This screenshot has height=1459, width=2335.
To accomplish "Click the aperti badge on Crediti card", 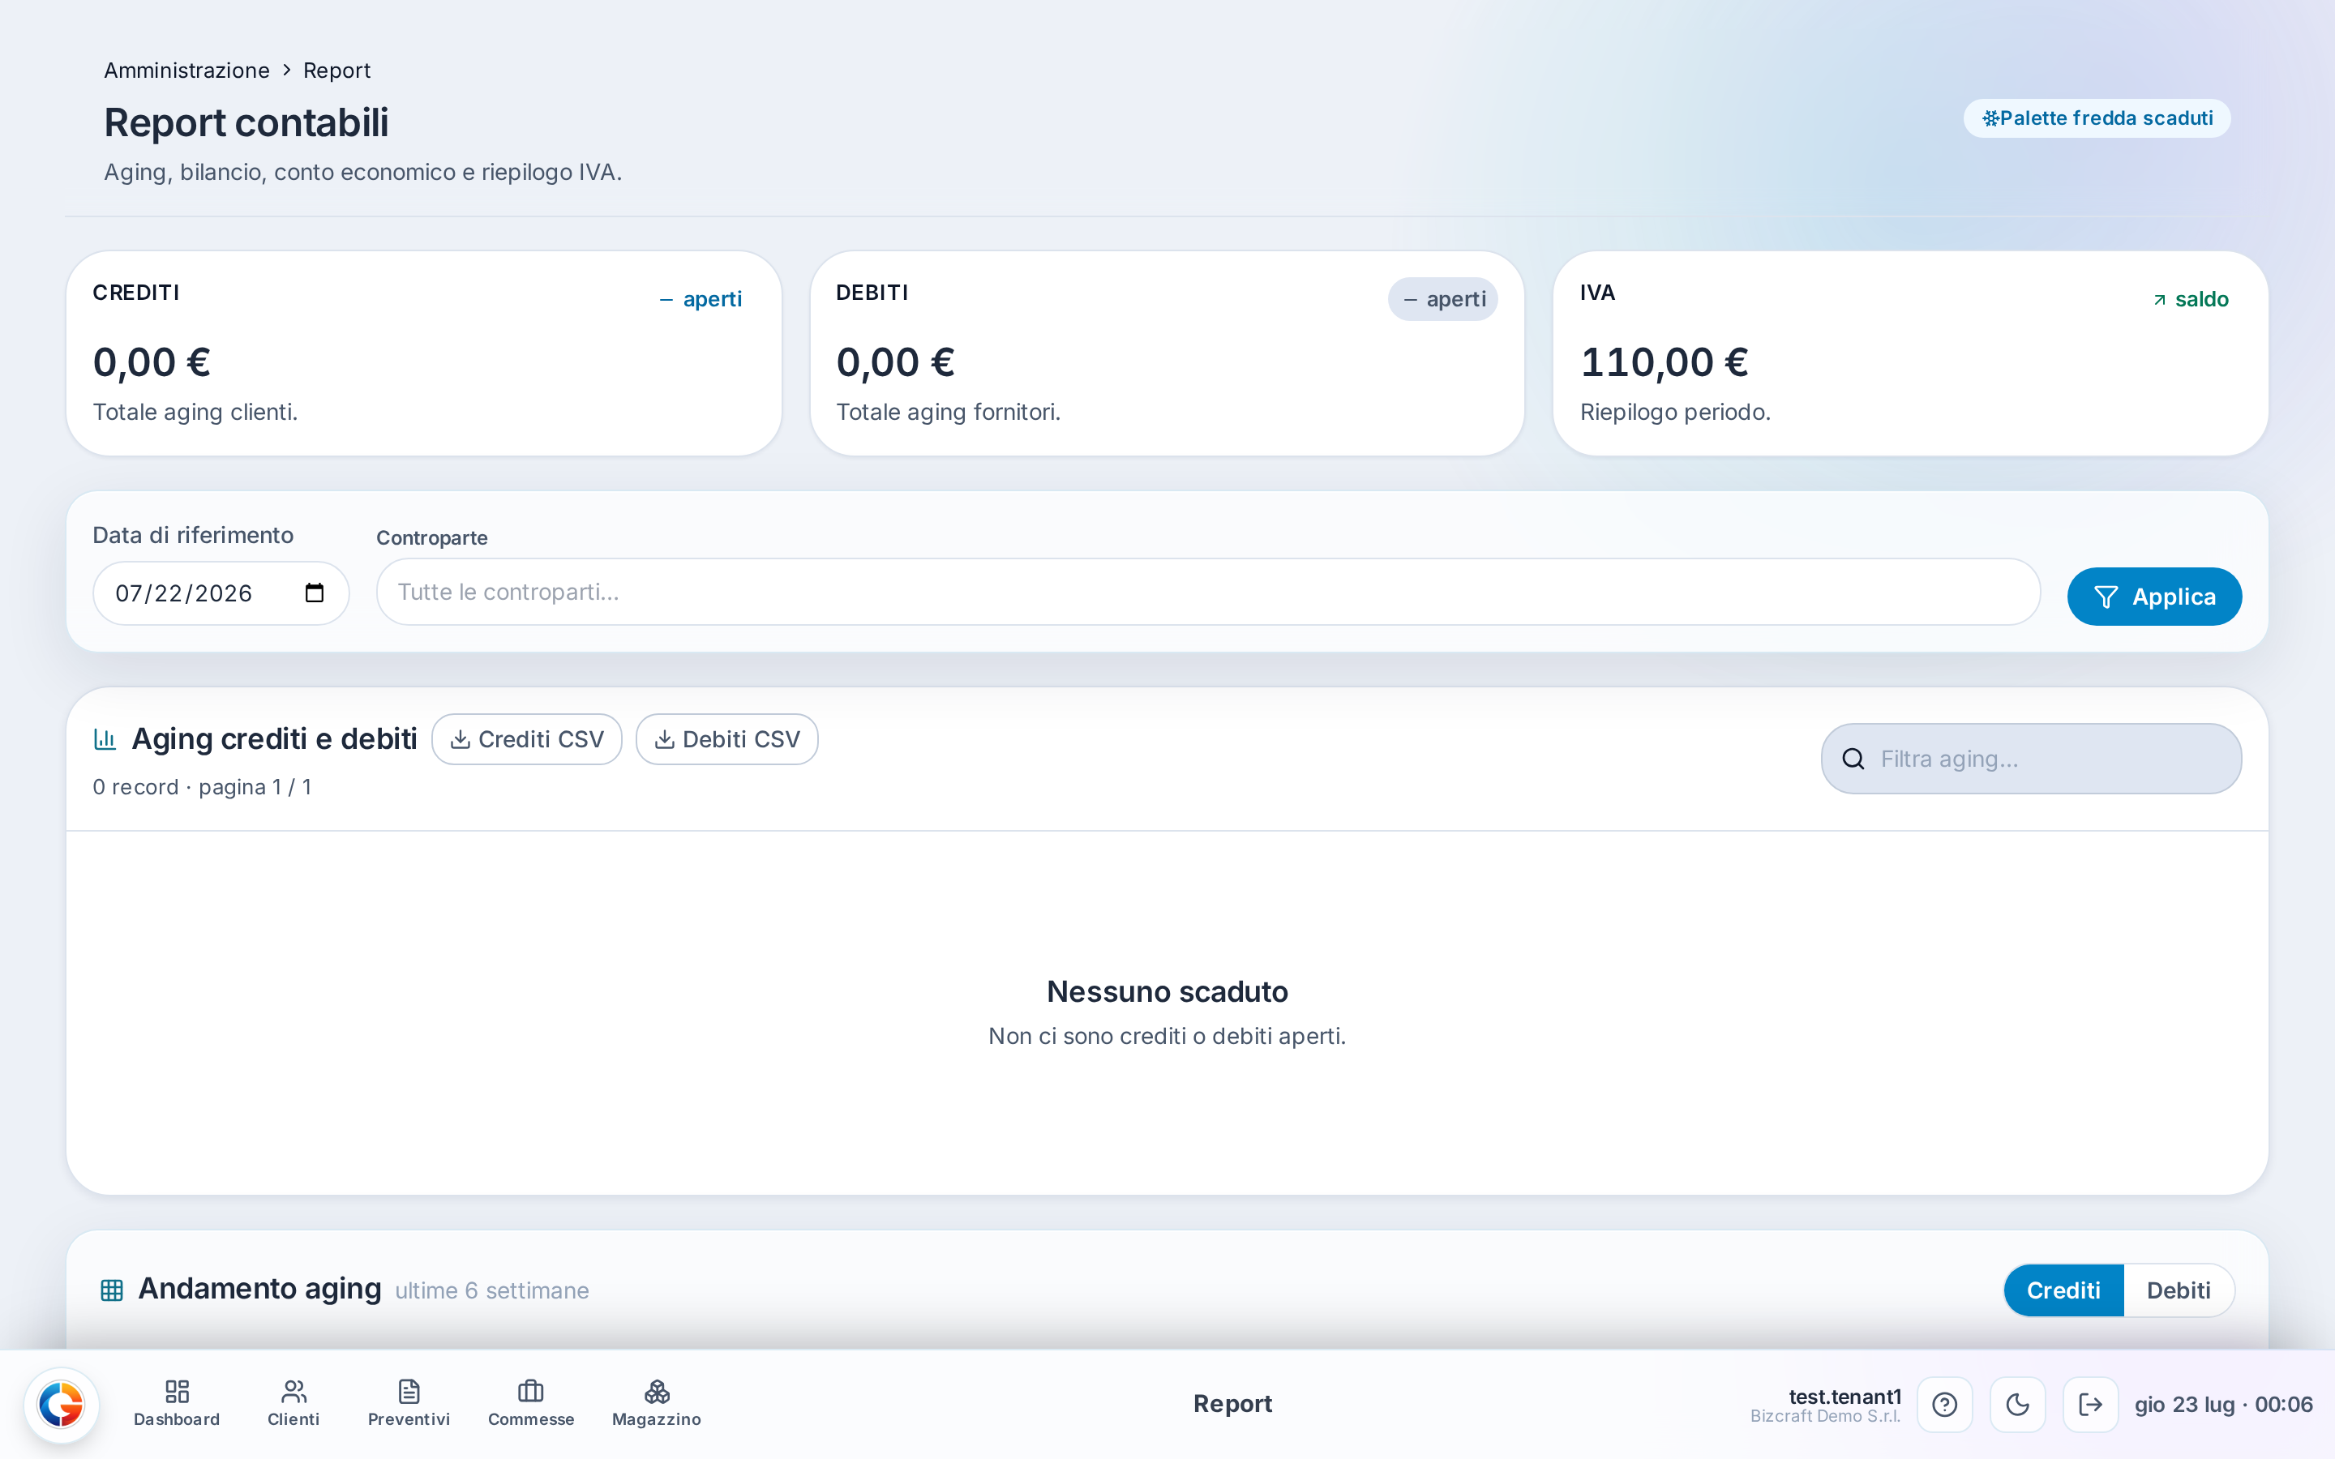I will (700, 299).
